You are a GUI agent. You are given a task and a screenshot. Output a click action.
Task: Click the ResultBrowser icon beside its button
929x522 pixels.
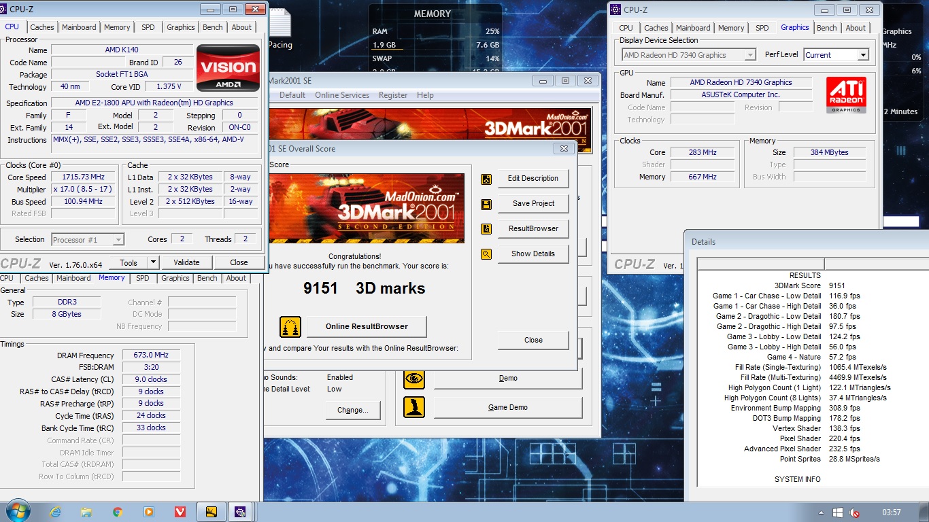486,230
